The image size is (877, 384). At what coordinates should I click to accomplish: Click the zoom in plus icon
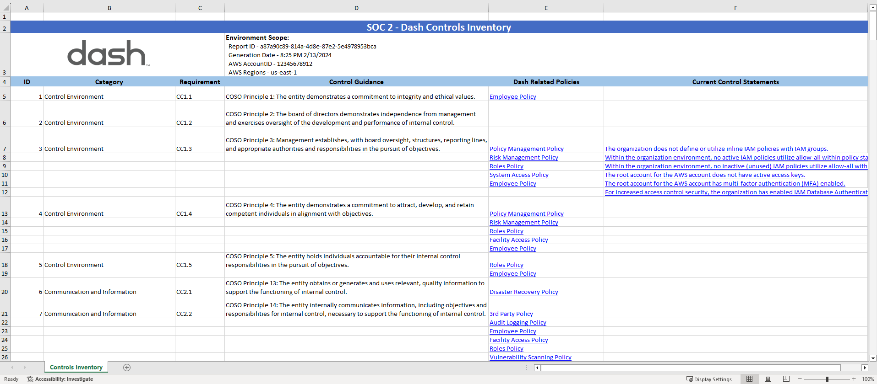(x=854, y=379)
